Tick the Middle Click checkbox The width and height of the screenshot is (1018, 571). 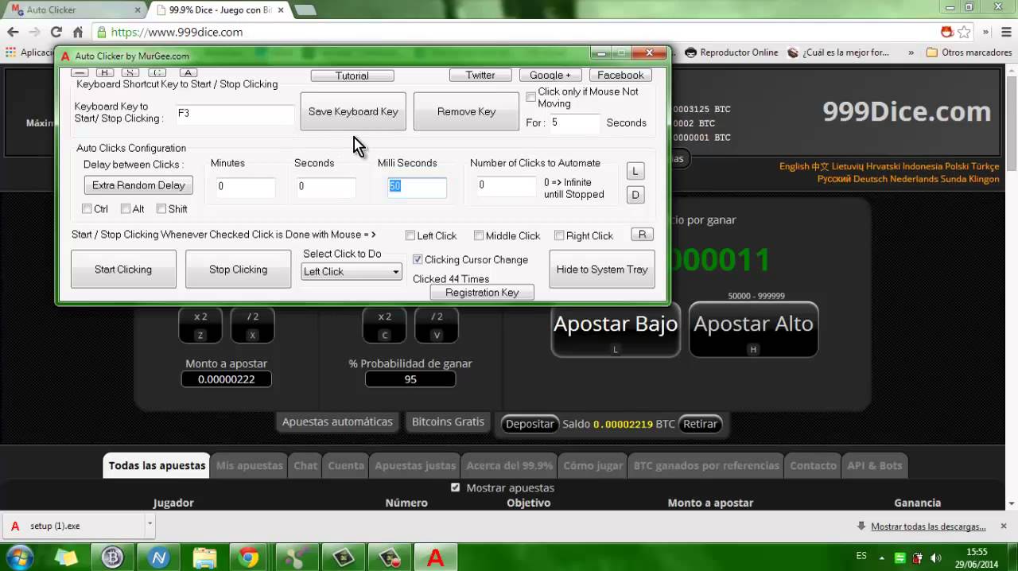[x=479, y=235]
